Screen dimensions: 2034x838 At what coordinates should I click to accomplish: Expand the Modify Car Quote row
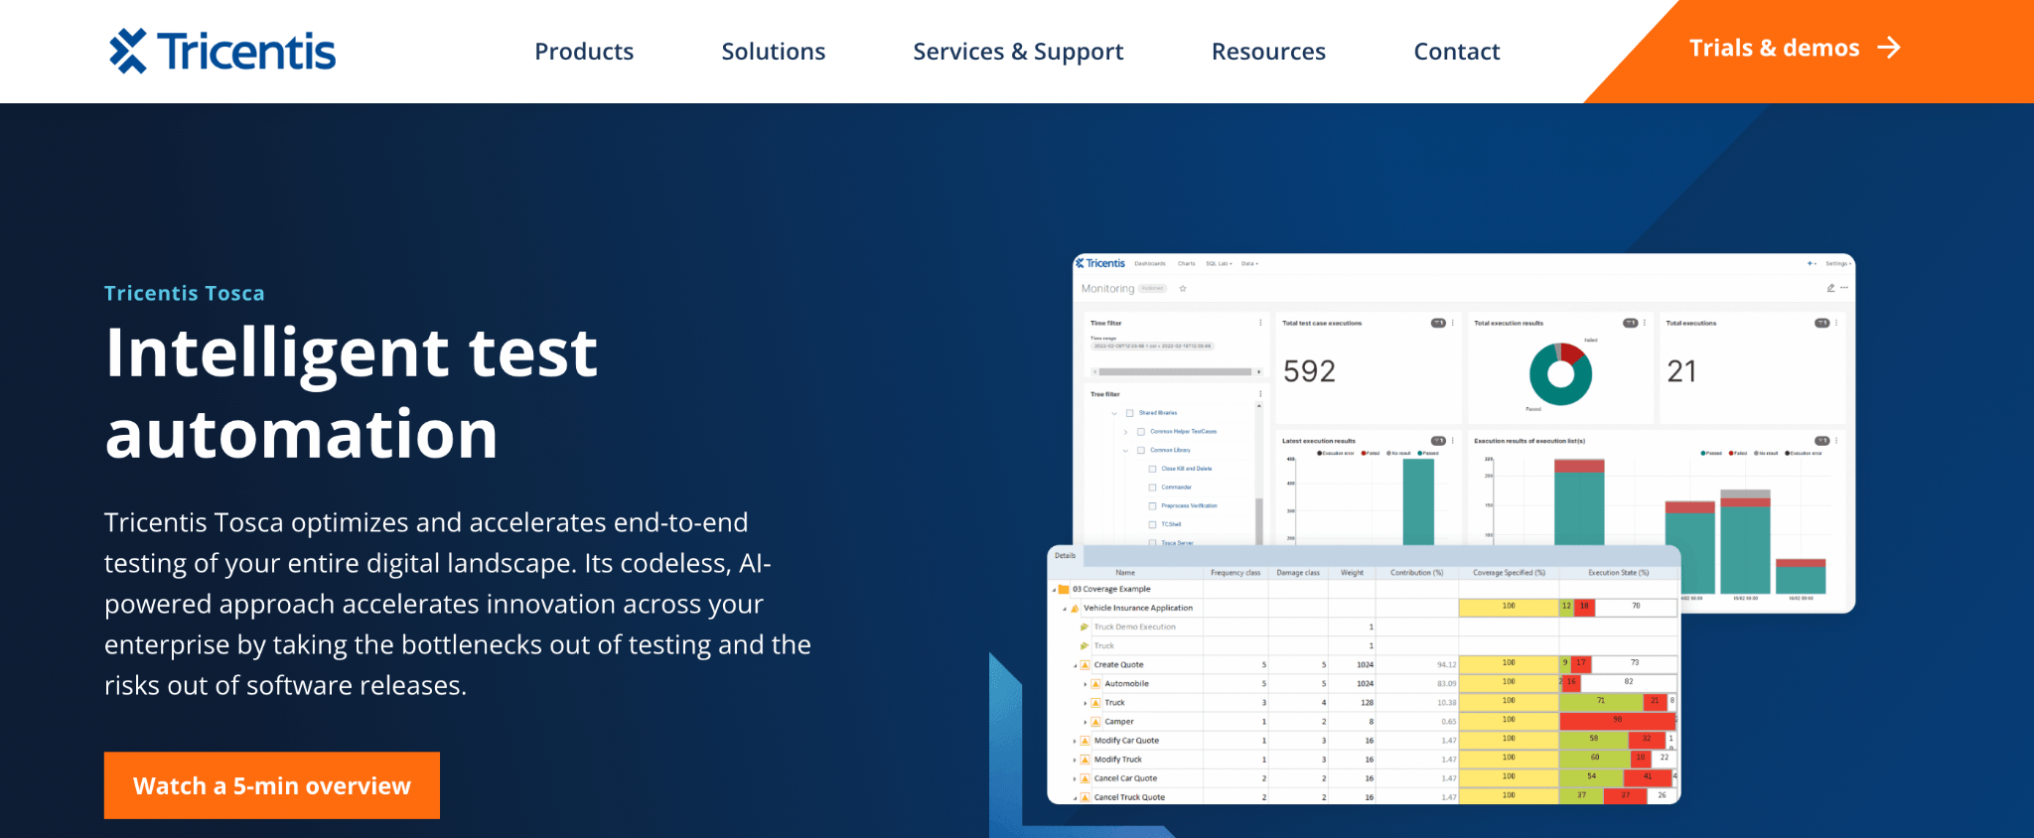(1075, 741)
